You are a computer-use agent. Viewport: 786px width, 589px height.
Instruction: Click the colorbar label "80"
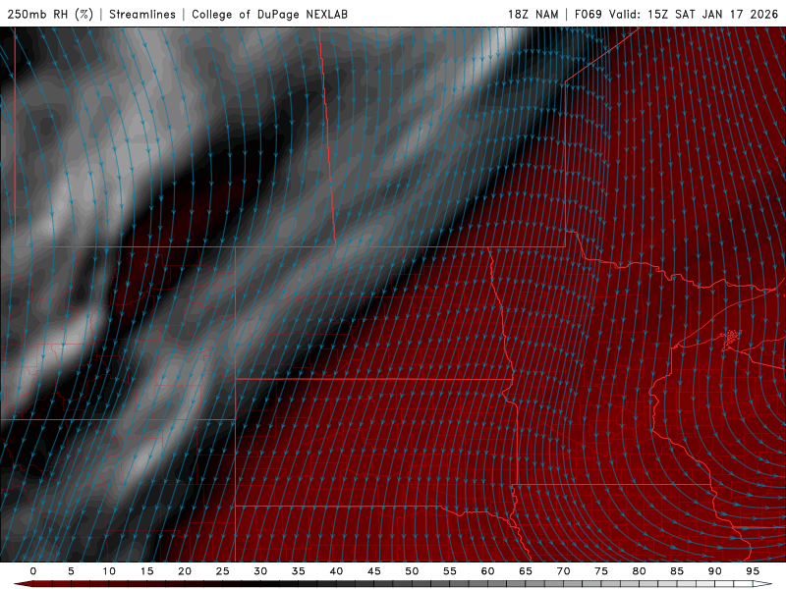(640, 571)
